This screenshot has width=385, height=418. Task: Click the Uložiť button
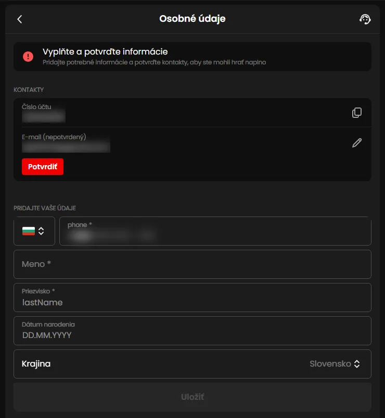192,397
